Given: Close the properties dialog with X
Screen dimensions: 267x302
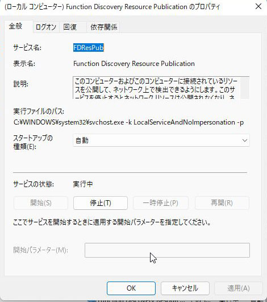Looking at the screenshot, I should click(258, 7).
